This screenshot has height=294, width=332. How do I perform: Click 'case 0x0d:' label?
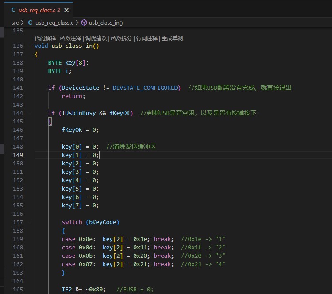[x=78, y=248]
